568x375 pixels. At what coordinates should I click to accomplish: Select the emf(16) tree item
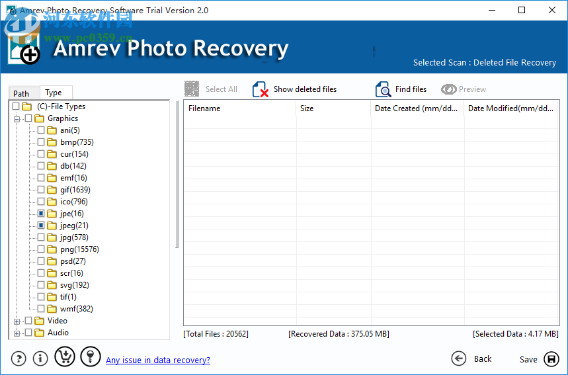pos(73,178)
